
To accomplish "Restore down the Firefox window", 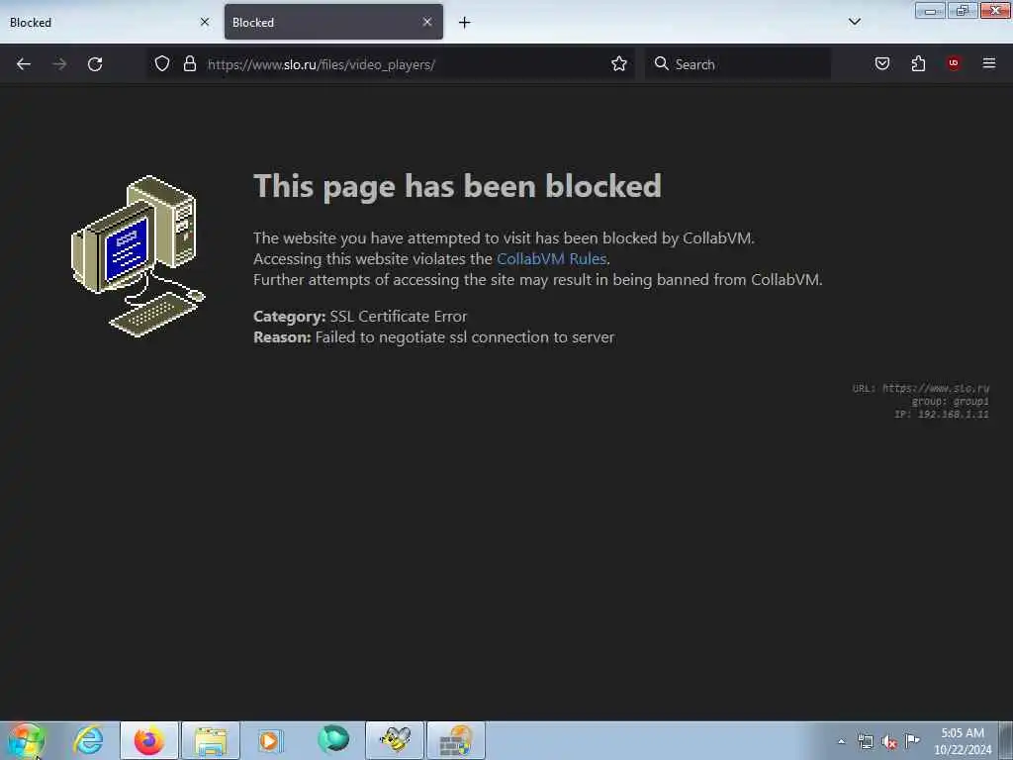I will click(962, 10).
